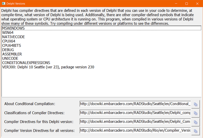
Task: Minimize the Delphi Versions window
Action: point(176,4)
